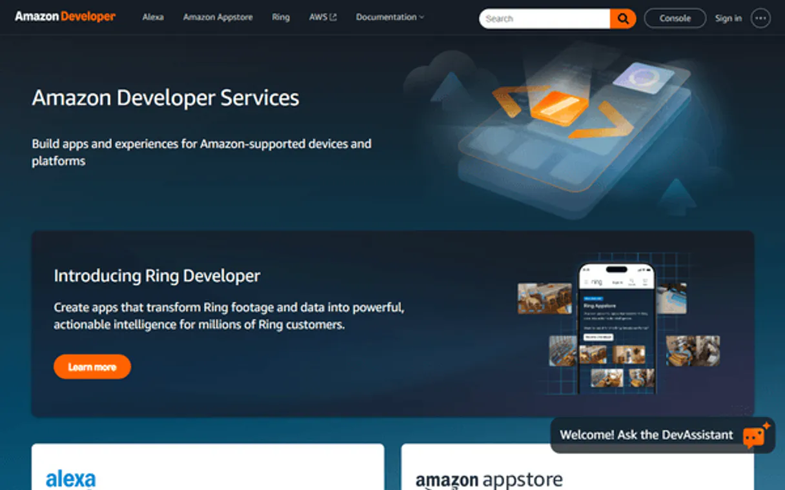Click AWS in the navigation bar
The image size is (785, 490).
click(319, 17)
